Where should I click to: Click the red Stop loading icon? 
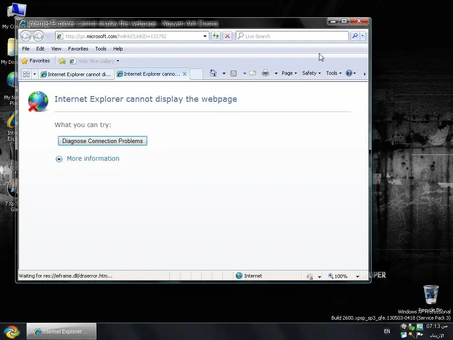click(x=227, y=36)
